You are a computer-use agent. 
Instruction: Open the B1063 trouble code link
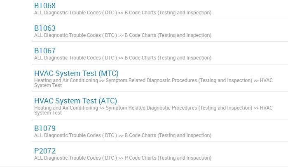[45, 28]
